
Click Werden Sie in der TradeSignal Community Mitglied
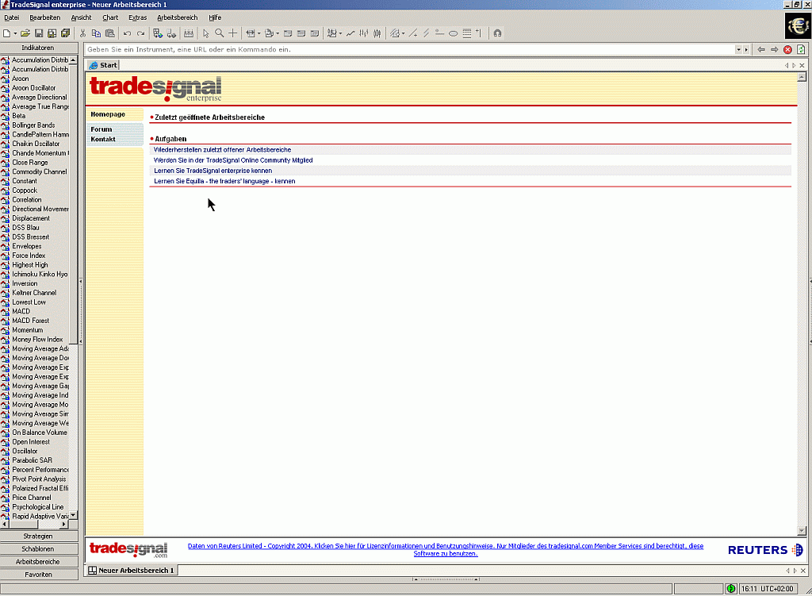[233, 160]
